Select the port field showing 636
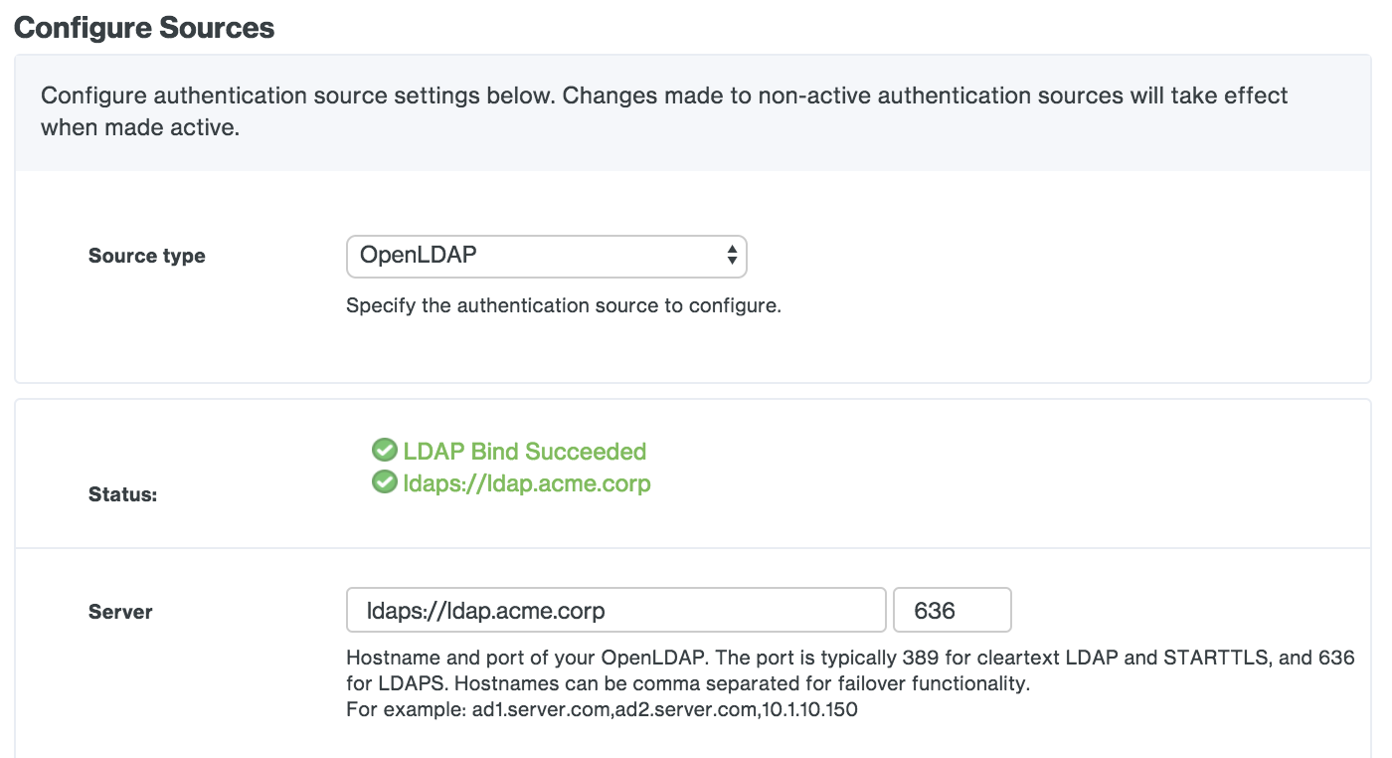 (952, 610)
